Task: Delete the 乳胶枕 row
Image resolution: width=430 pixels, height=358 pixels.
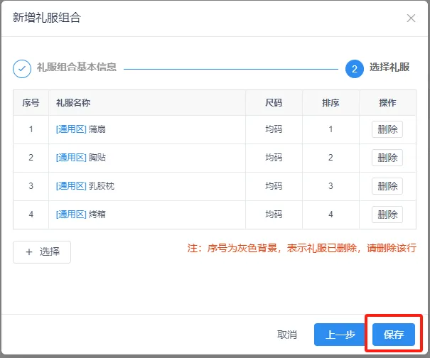Action: click(x=387, y=186)
